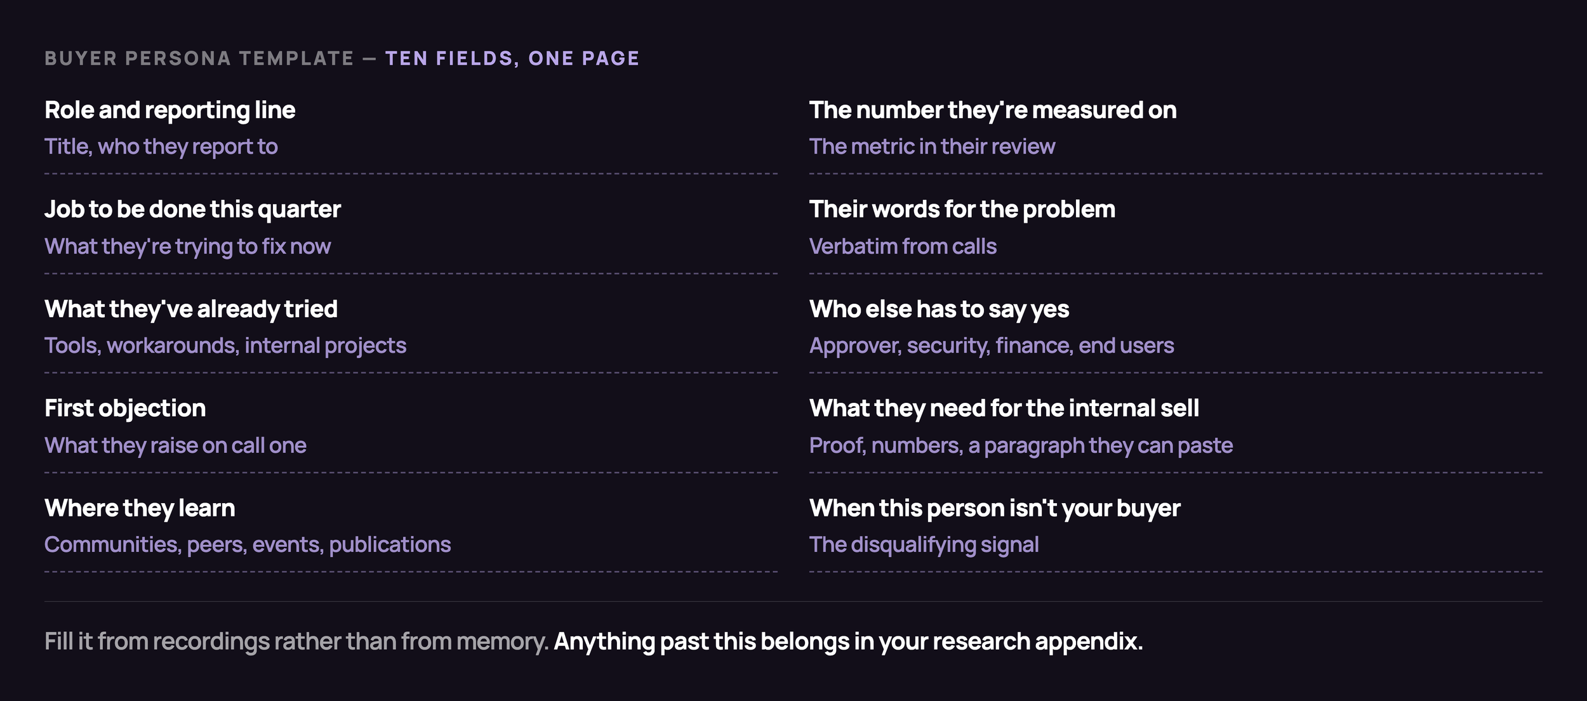Select 'What they're trying to fix now'
1587x701 pixels.
(187, 247)
